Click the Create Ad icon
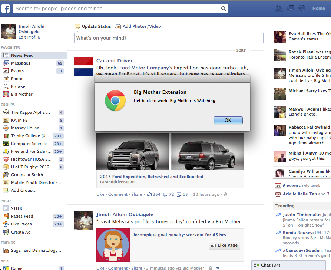This screenshot has height=270, width=331. click(x=6, y=233)
